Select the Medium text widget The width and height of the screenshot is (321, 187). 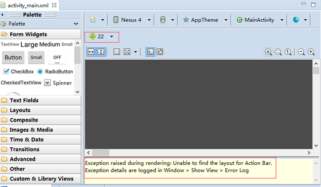tap(49, 44)
